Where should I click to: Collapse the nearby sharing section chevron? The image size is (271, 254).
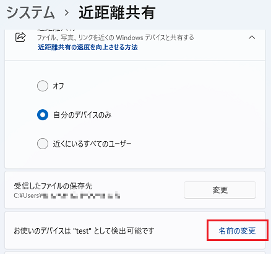pos(252,38)
